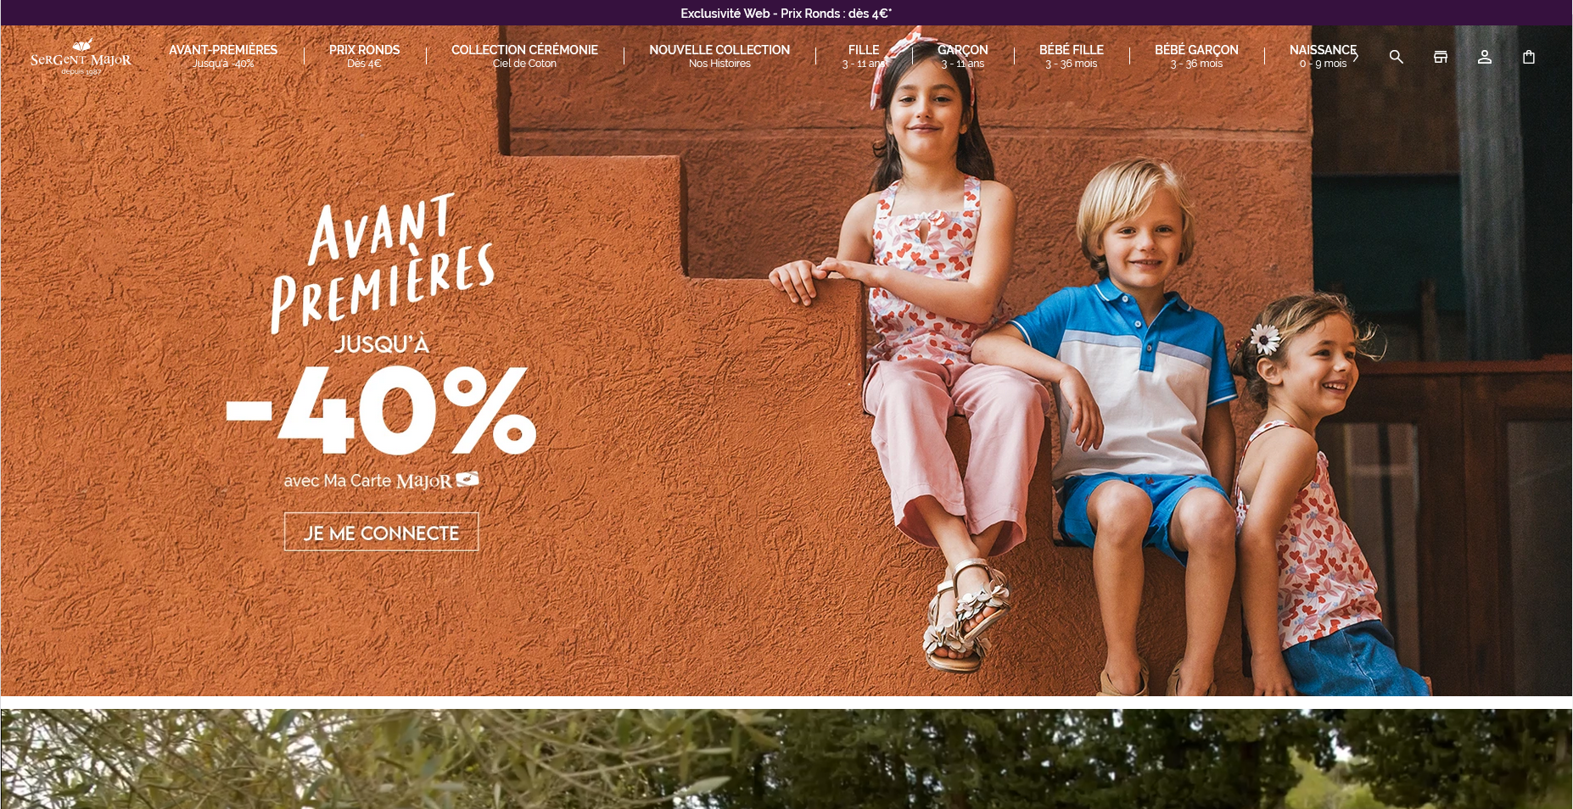This screenshot has width=1573, height=809.
Task: Expand the Bébé Fille menu
Action: tap(1071, 56)
